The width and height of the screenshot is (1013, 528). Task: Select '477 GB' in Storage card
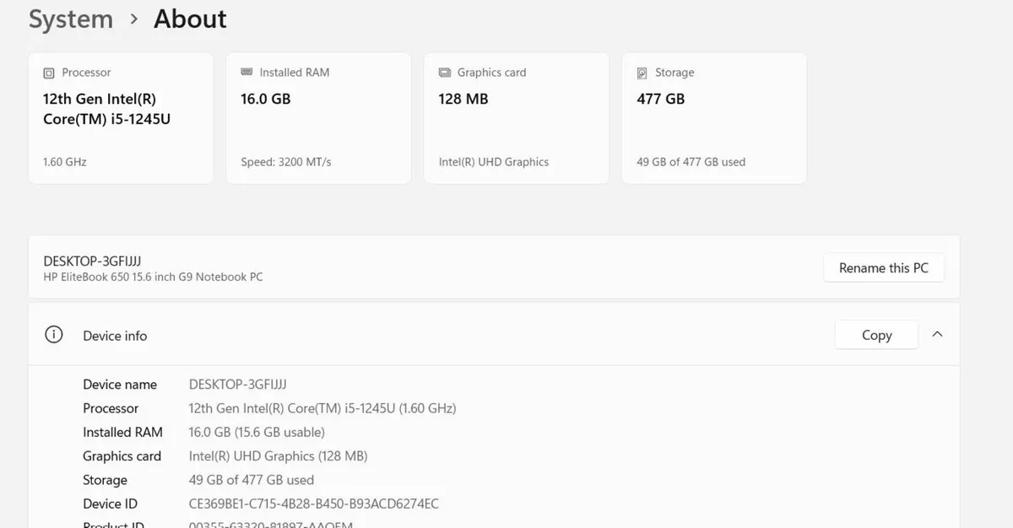660,99
